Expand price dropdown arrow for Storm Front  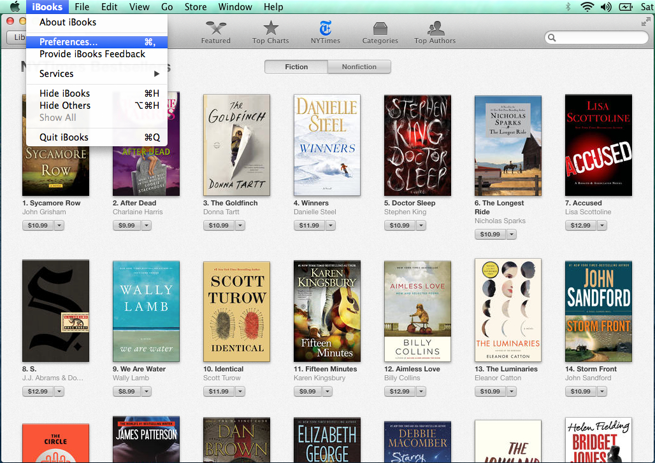tap(602, 392)
